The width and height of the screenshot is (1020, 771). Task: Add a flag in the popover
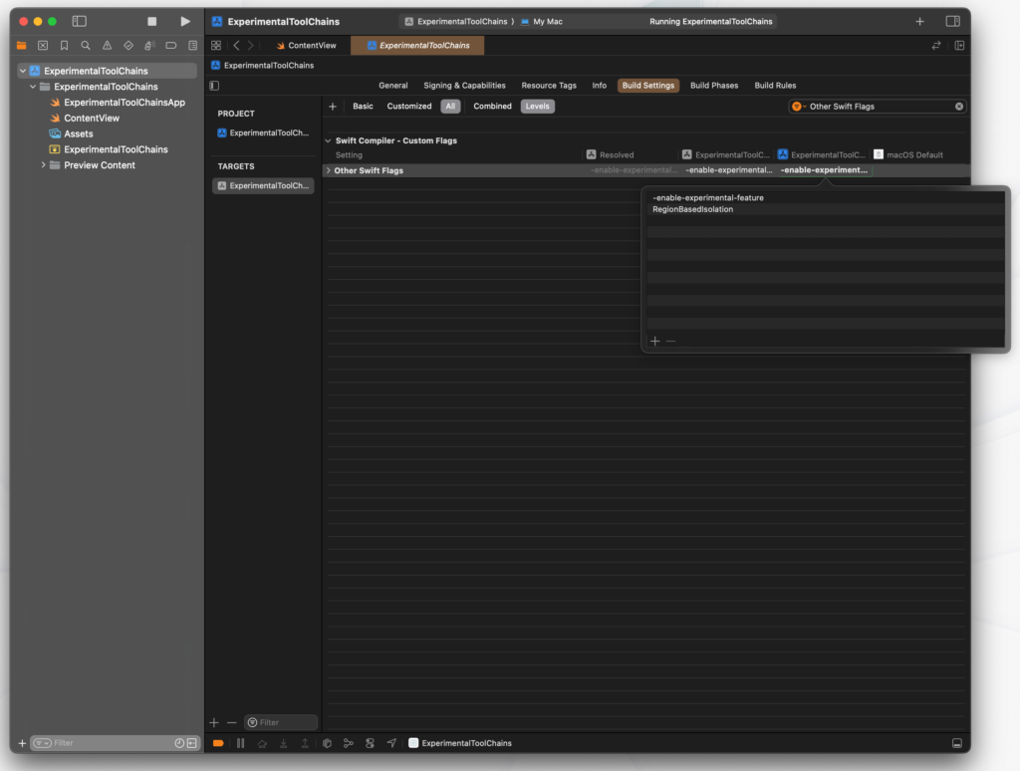point(655,341)
